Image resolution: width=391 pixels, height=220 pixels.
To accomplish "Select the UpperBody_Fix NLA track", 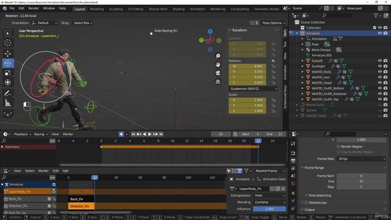I will [29, 191].
